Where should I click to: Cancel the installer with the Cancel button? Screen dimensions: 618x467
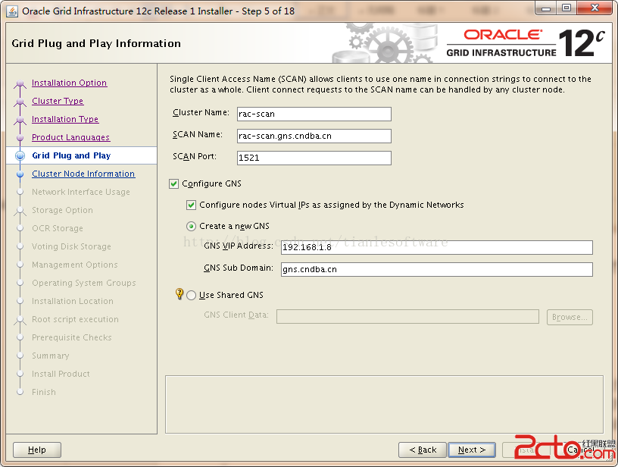(580, 450)
